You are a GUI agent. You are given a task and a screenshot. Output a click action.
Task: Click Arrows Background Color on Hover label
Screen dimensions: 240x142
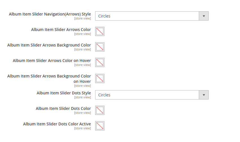[49, 79]
